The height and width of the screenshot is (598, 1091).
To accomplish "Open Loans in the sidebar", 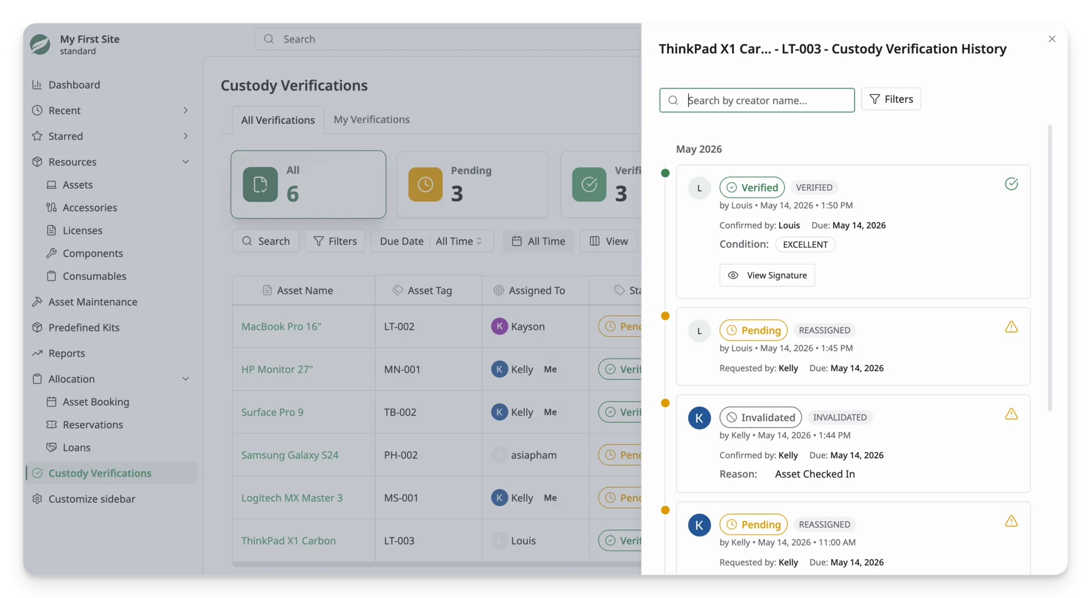I will pos(76,447).
